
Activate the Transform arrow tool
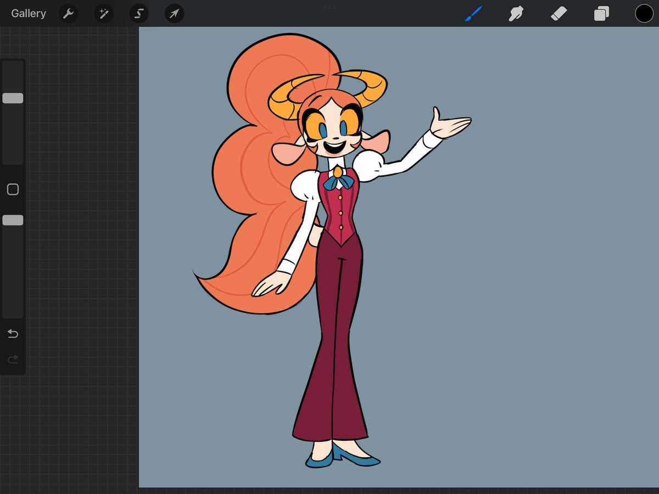[x=174, y=14]
